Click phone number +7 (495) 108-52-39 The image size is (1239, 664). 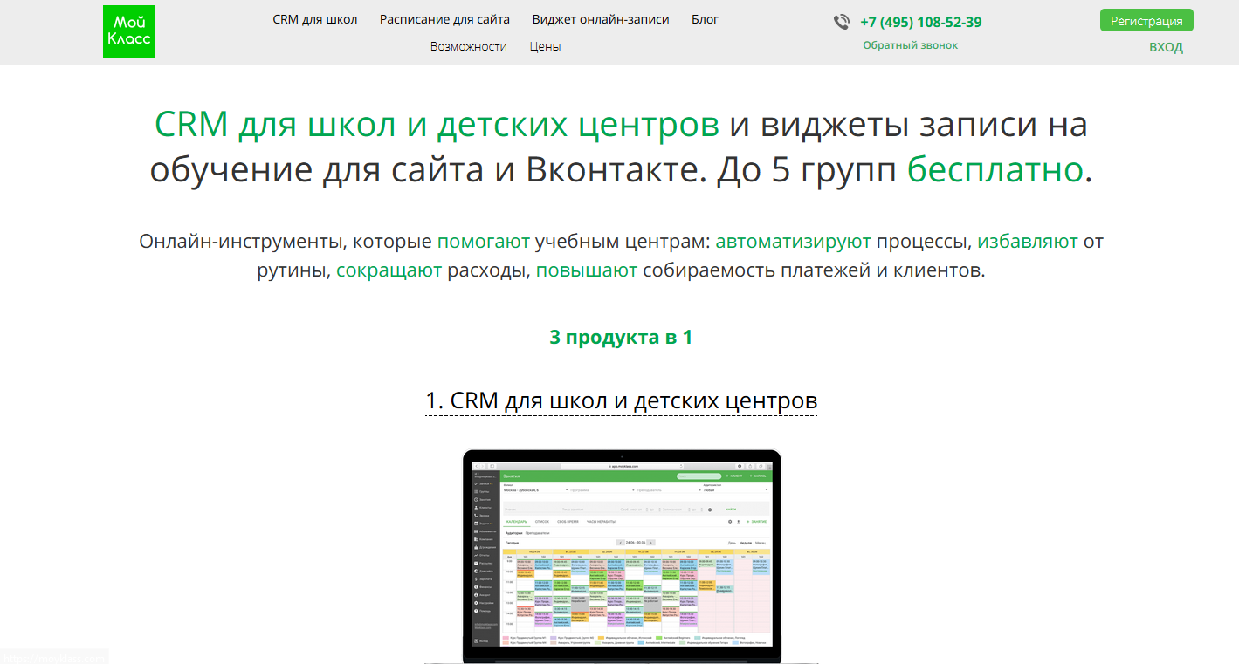(921, 22)
